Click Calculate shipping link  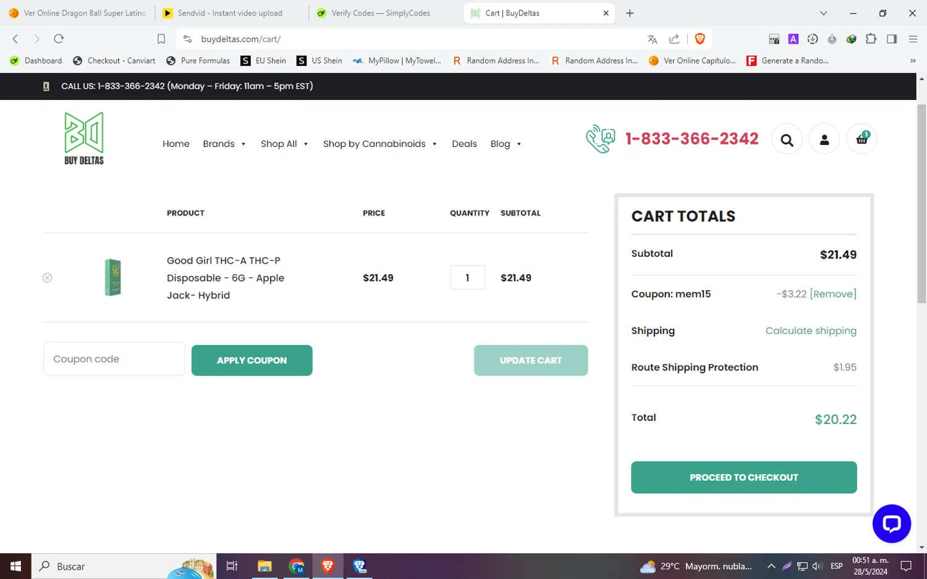coord(811,331)
